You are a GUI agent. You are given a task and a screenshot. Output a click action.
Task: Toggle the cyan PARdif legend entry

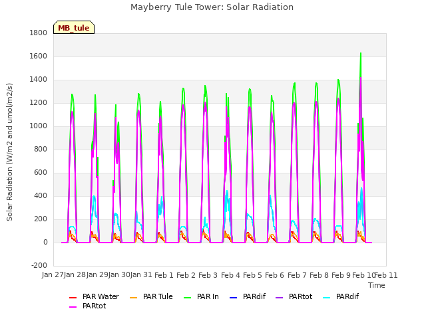[341, 297]
